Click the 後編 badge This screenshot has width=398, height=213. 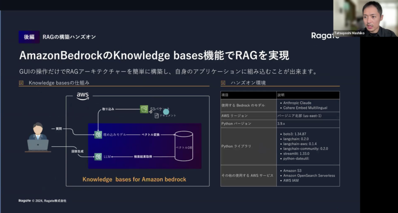click(29, 37)
